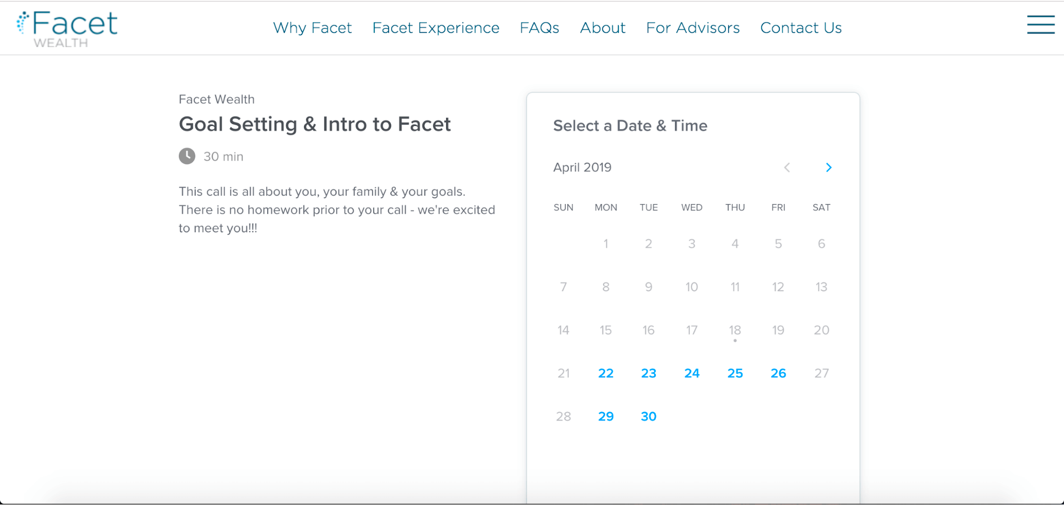Pick Friday April 26

pos(778,373)
